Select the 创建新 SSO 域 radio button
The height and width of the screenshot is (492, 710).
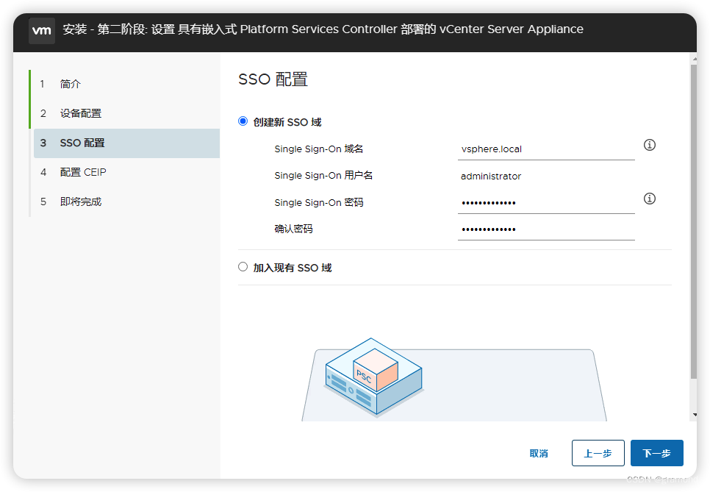(x=243, y=121)
